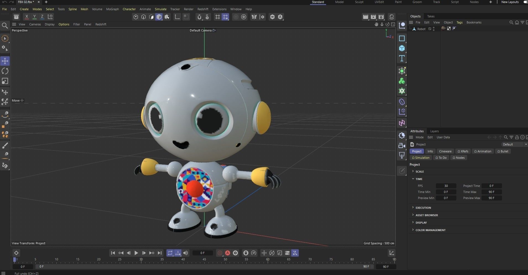
Task: Click the Render View clapperboard icon
Action: (366, 17)
